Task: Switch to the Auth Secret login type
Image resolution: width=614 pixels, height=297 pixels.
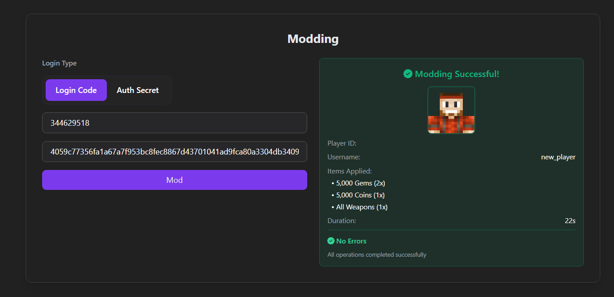Action: click(x=137, y=90)
